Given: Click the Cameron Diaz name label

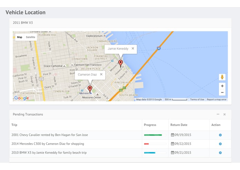Looking at the screenshot, I should click(87, 74).
